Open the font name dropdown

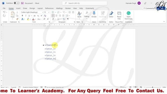pyautogui.click(x=43, y=12)
